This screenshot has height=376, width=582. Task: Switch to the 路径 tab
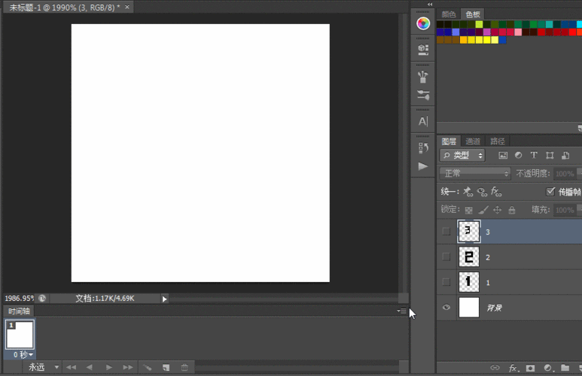point(498,141)
